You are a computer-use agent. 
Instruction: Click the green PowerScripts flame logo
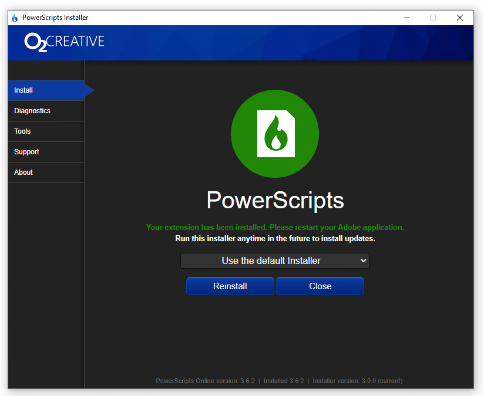point(275,134)
